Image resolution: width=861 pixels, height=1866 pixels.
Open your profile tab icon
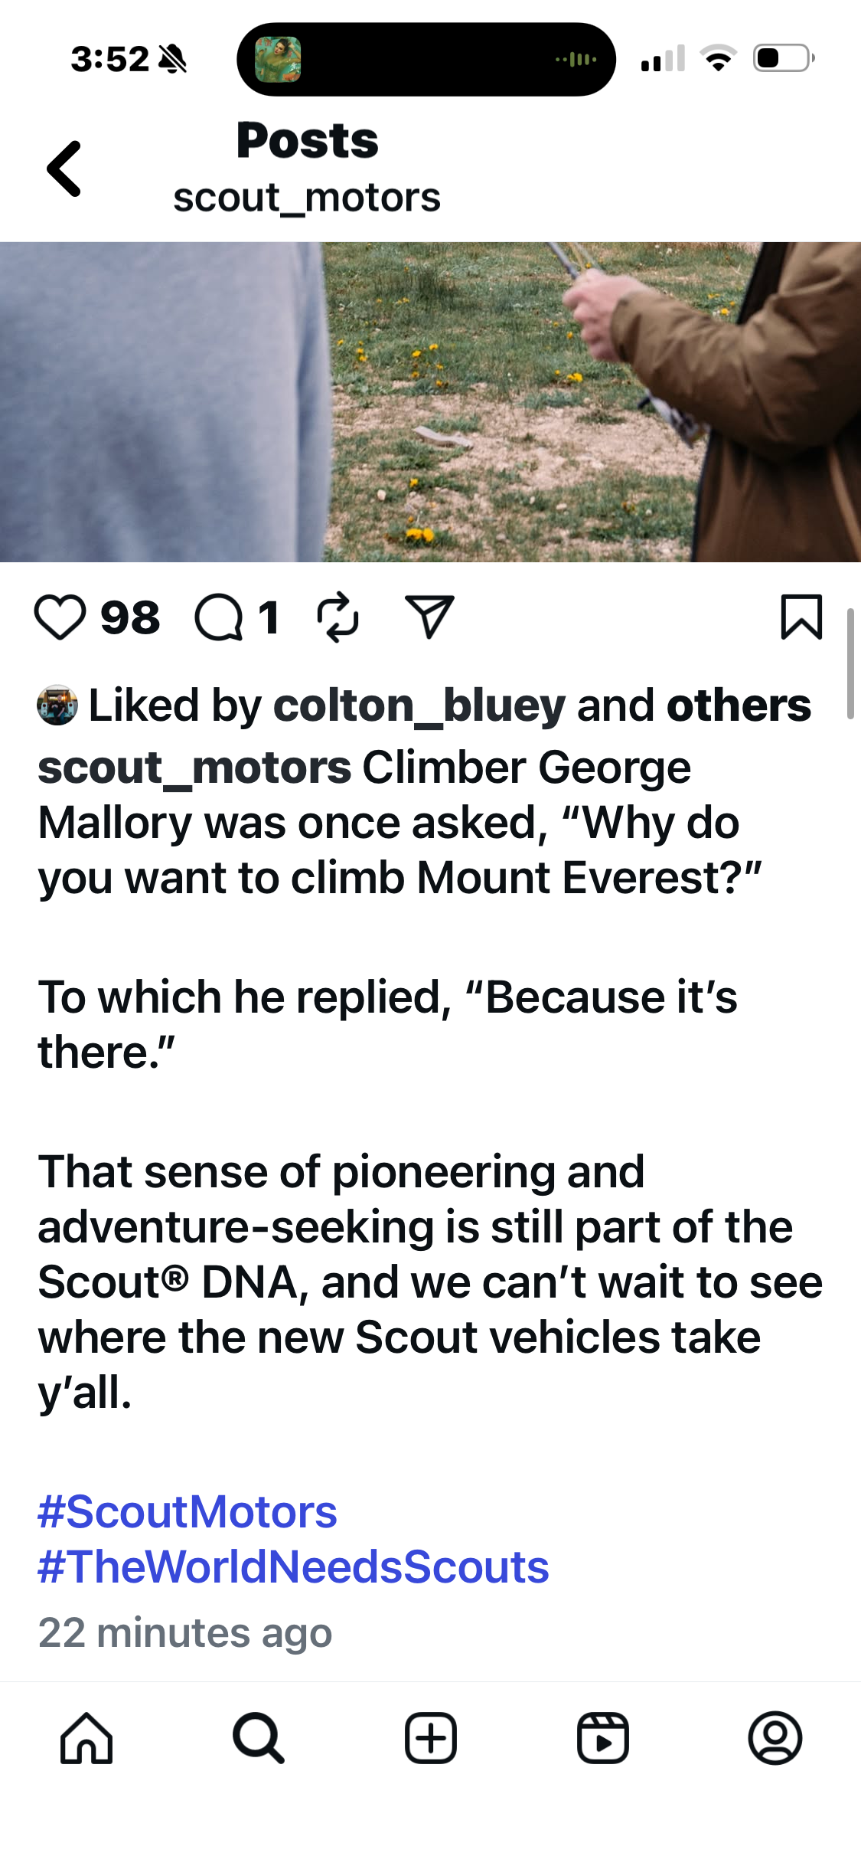tap(775, 1738)
